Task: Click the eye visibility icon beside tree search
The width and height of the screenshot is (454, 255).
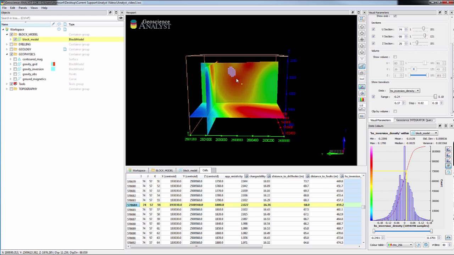Action: click(121, 18)
